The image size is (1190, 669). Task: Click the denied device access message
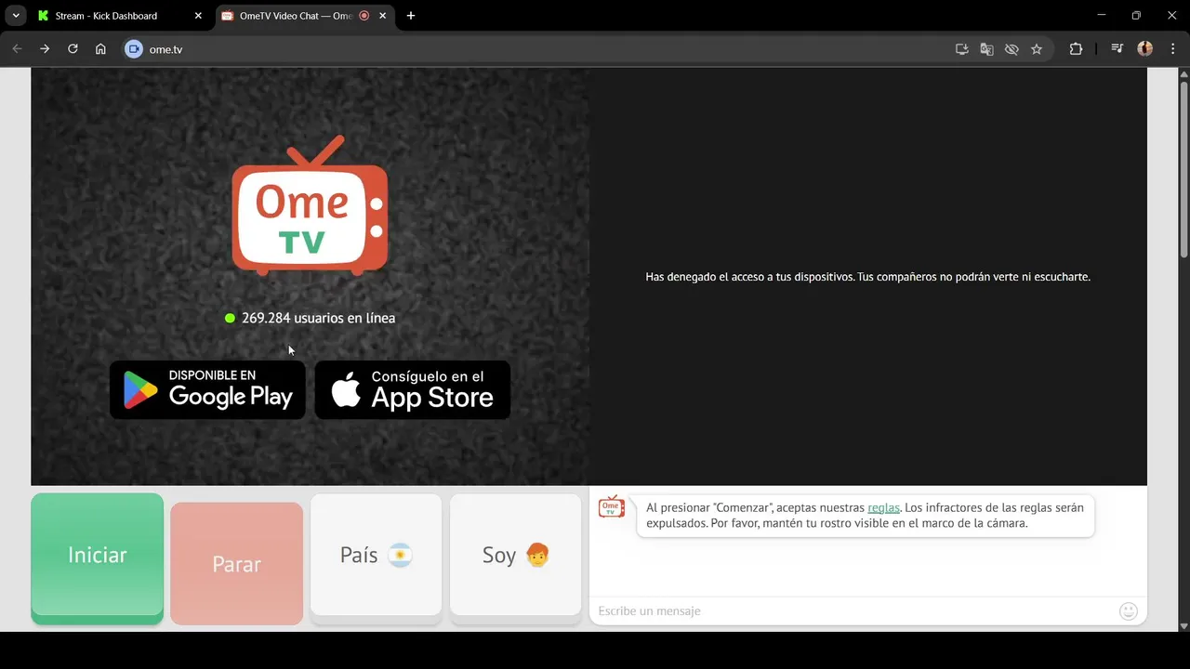point(867,277)
